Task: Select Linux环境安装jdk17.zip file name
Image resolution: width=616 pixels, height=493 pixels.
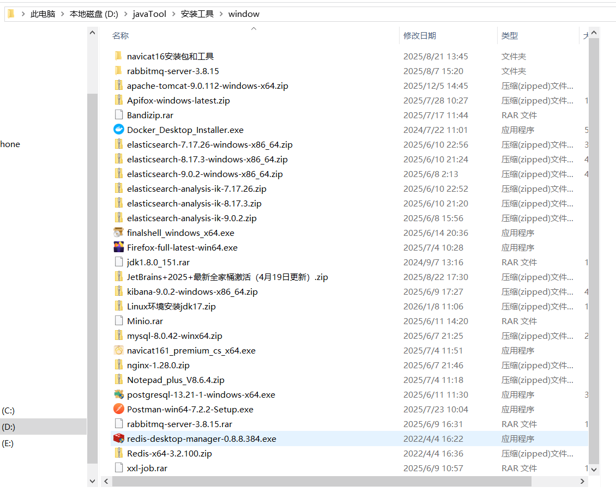Action: (171, 307)
